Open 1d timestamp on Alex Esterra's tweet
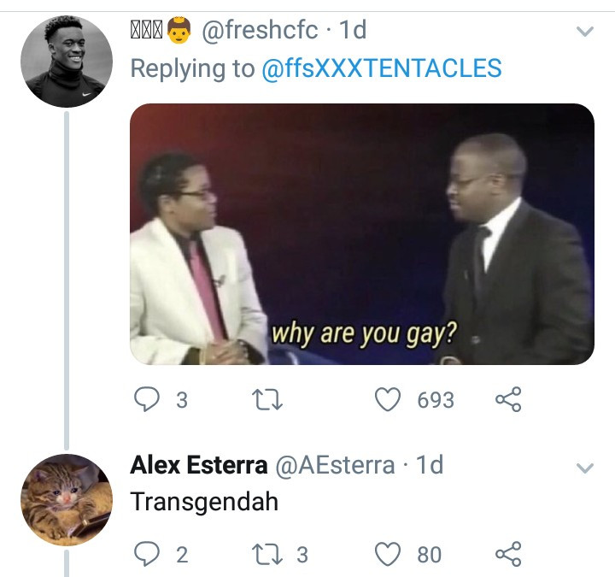The image size is (615, 577). pos(430,465)
